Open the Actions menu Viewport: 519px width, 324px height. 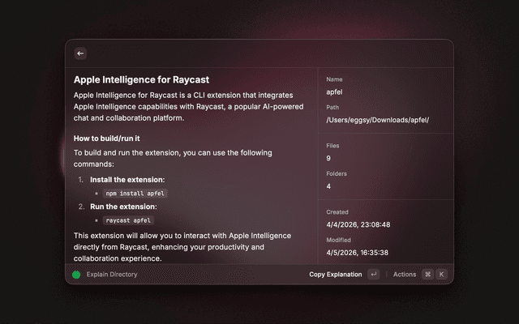[405, 275]
